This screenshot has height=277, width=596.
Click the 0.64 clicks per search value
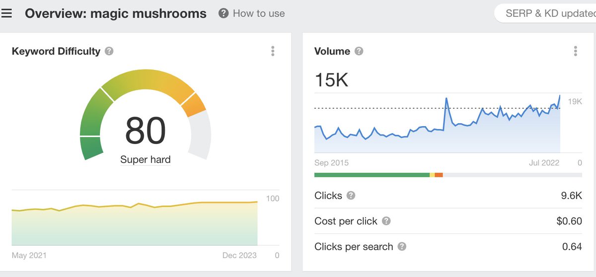pyautogui.click(x=572, y=247)
